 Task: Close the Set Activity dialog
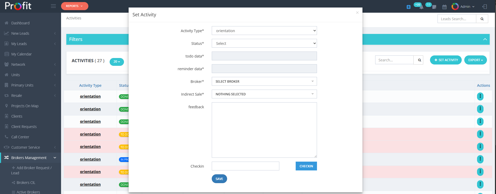click(x=357, y=12)
